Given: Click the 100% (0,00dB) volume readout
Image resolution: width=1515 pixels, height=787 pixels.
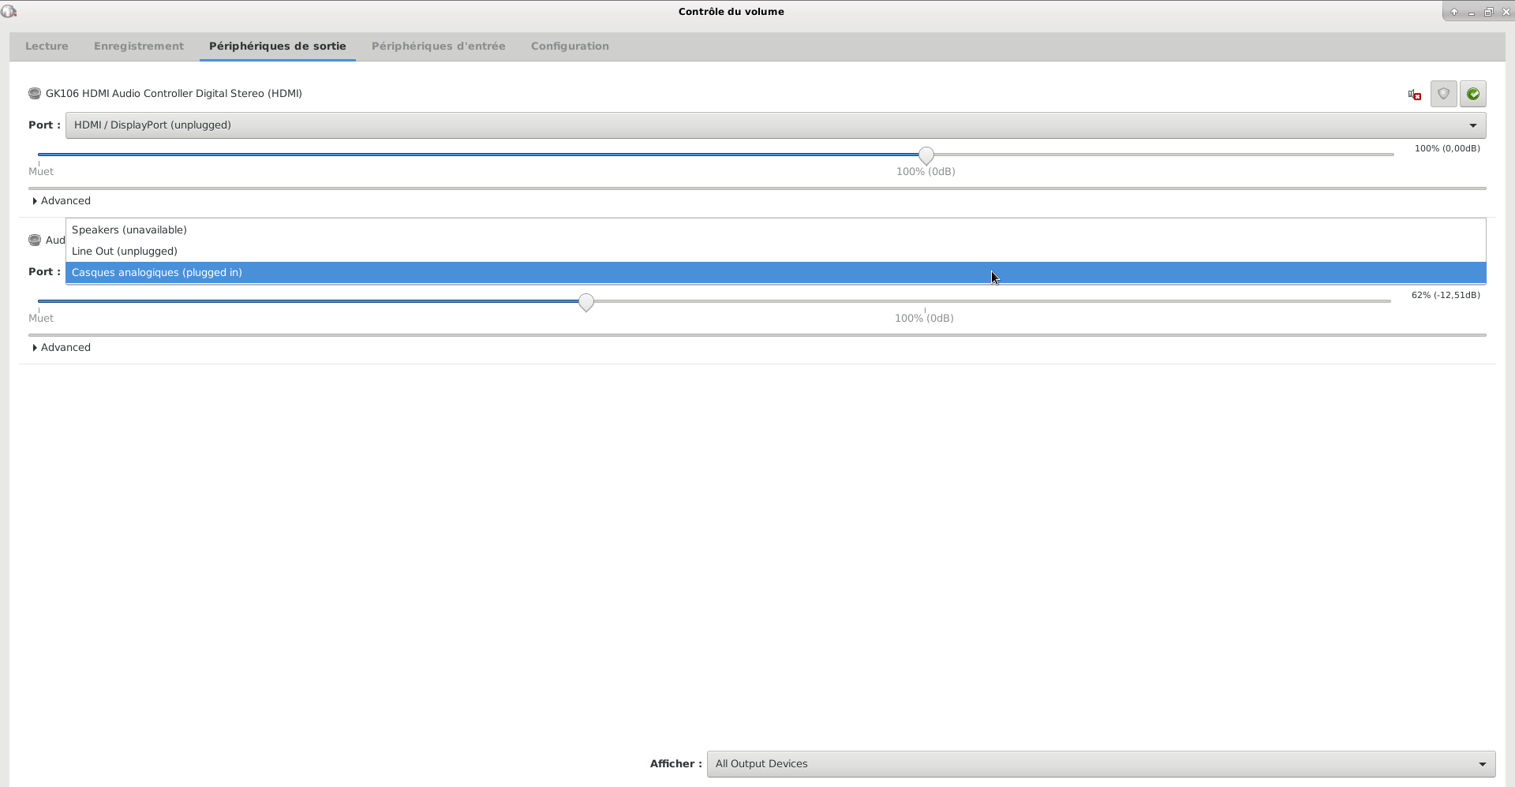Looking at the screenshot, I should coord(1447,148).
